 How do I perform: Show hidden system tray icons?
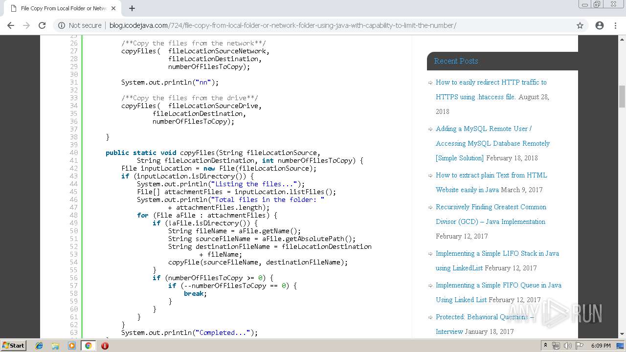tap(545, 345)
